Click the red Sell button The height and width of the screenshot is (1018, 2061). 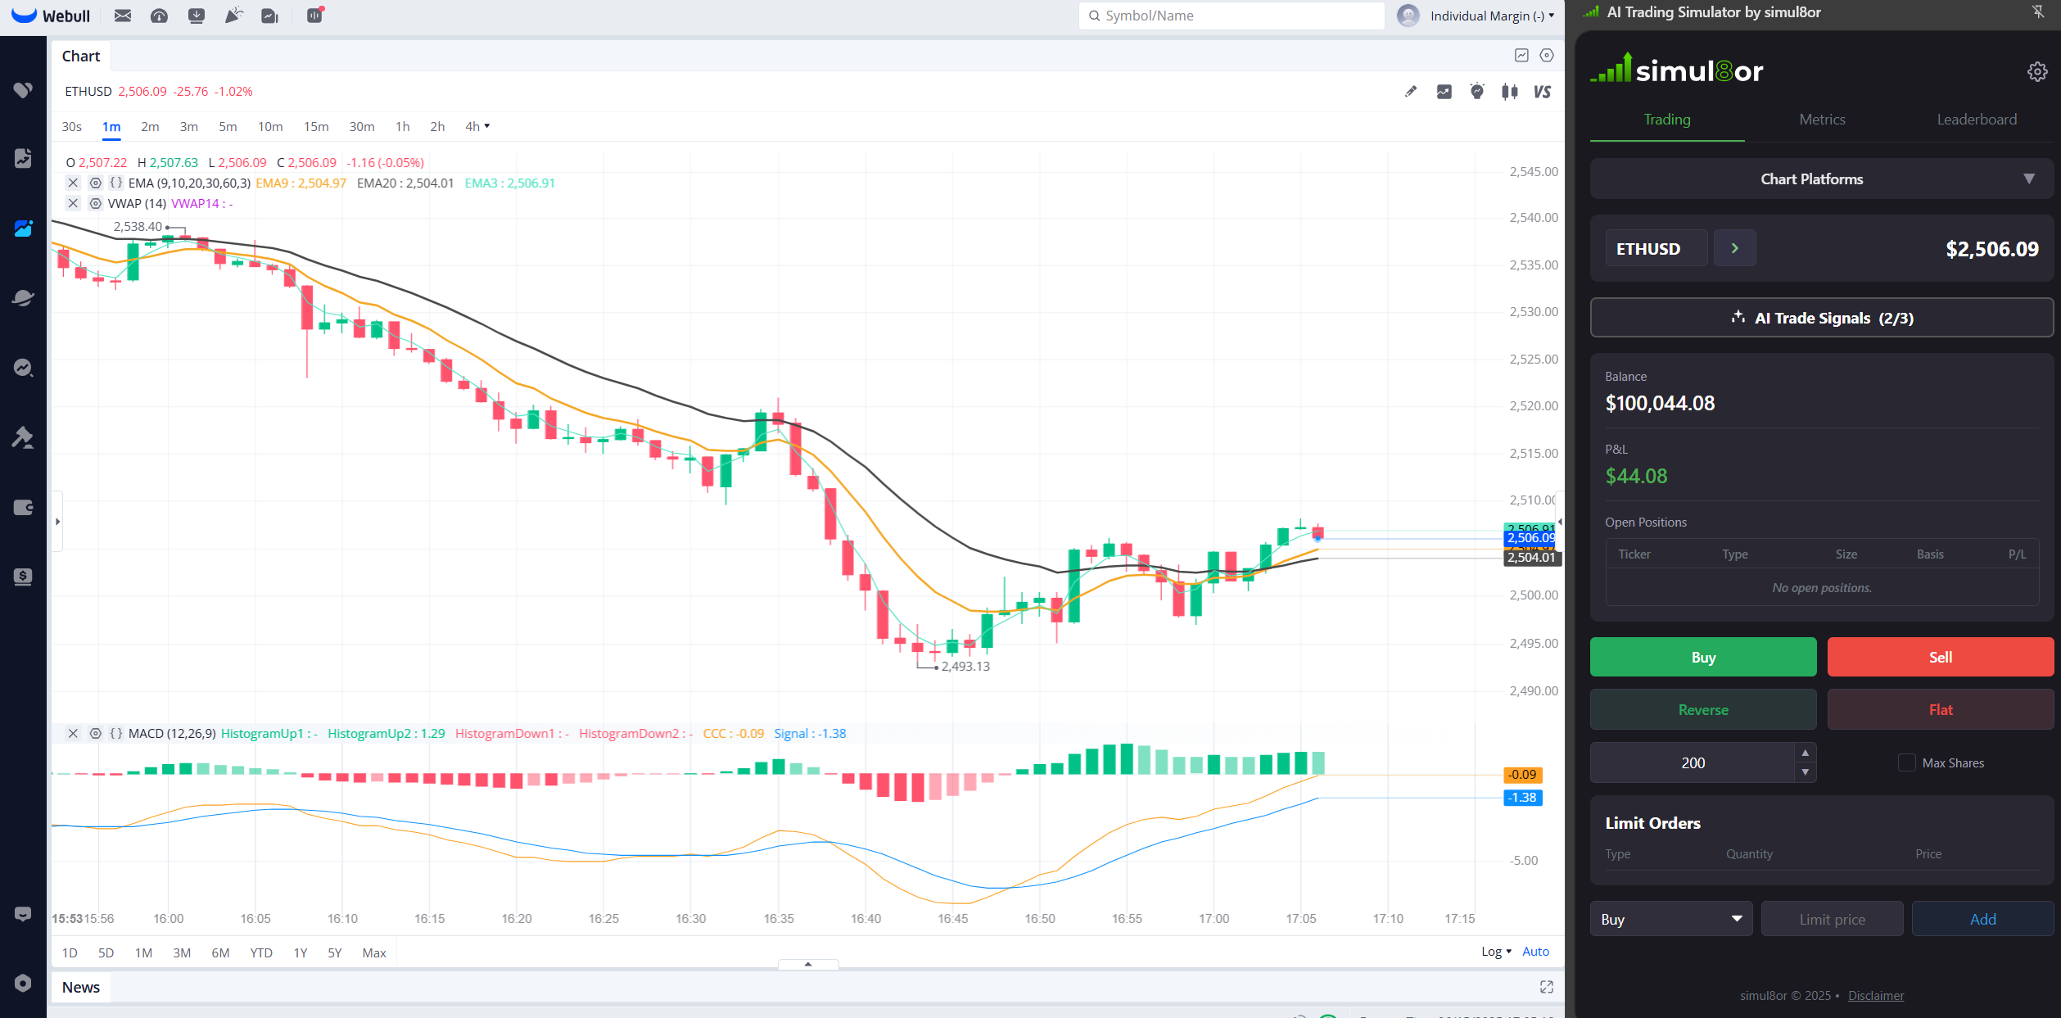coord(1940,657)
